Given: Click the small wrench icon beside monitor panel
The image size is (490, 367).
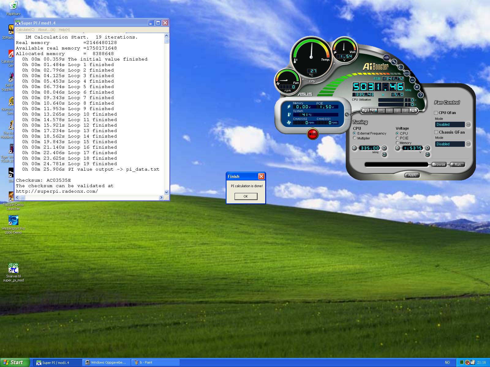Looking at the screenshot, I should pos(347,115).
